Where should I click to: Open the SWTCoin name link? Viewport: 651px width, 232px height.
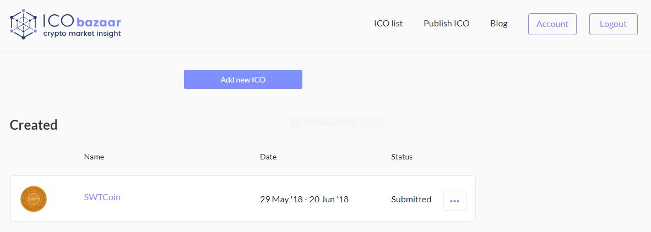(102, 197)
